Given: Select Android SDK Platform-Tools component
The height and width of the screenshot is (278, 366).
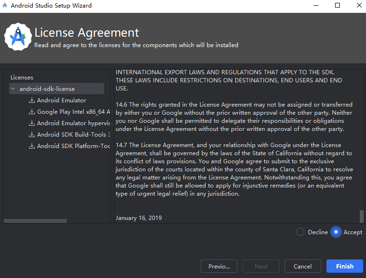Looking at the screenshot, I should coord(73,146).
